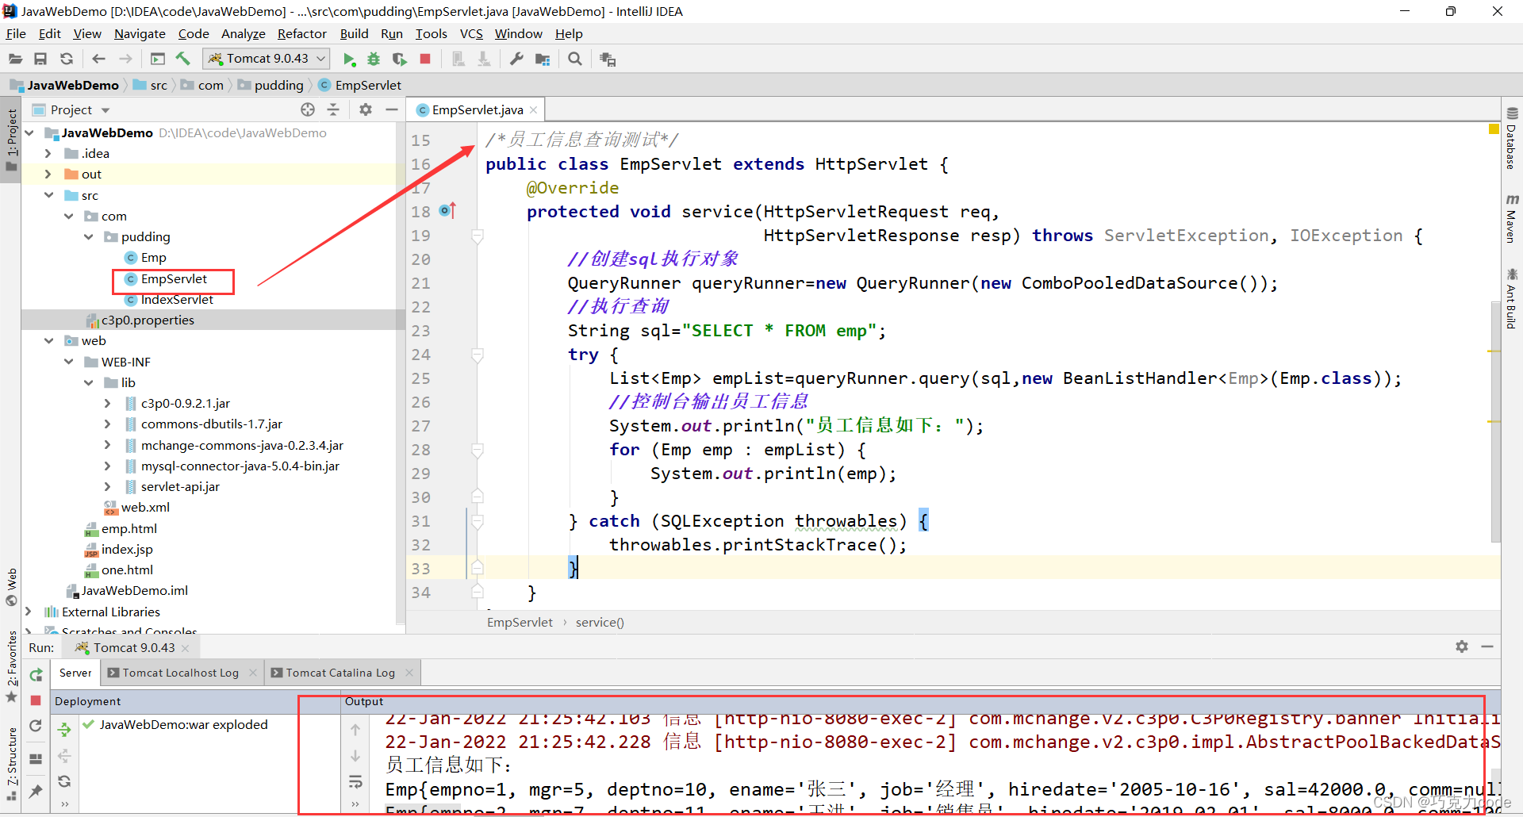Click the editor vertical scrollbar
The image size is (1523, 817).
[x=1495, y=420]
